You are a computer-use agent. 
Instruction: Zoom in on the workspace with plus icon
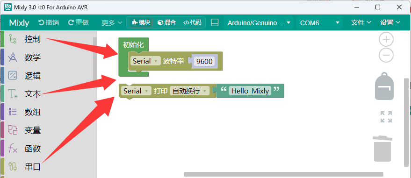coord(386,40)
